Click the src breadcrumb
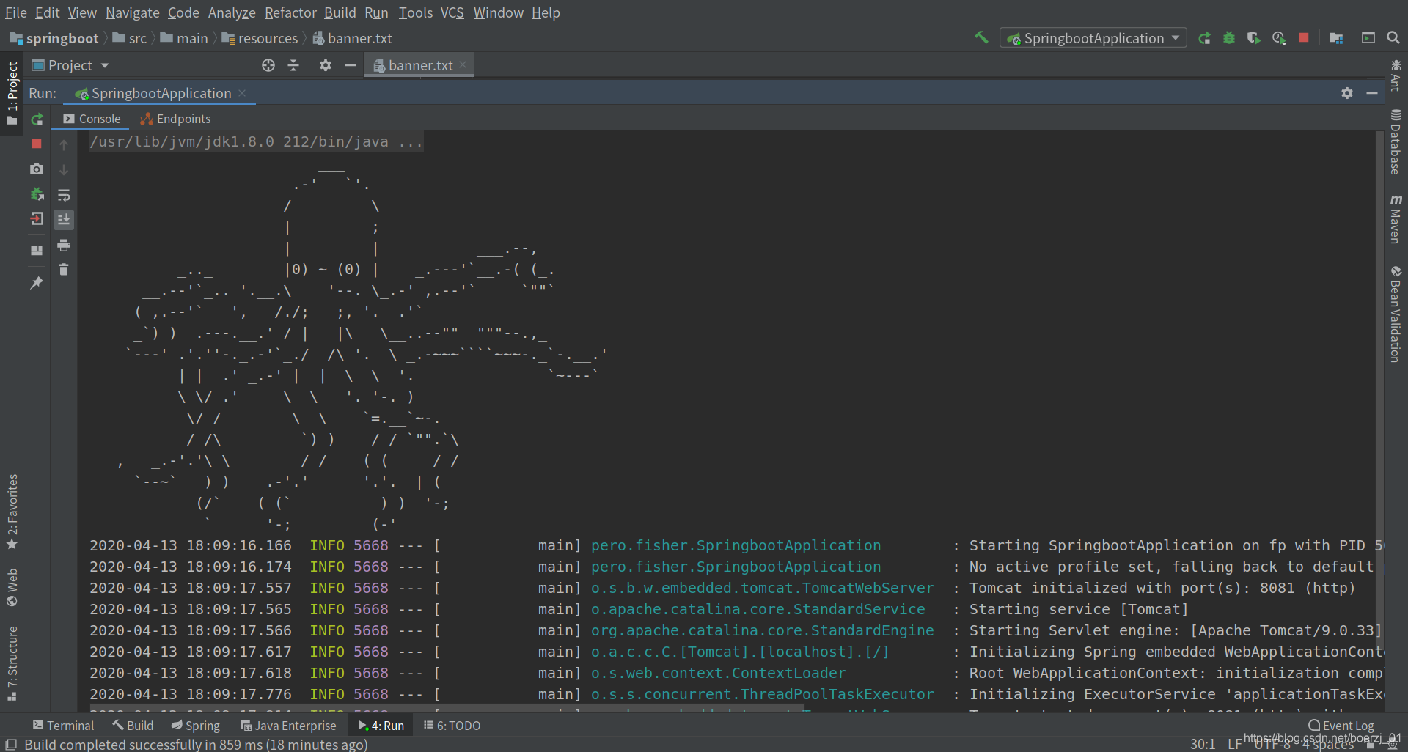The width and height of the screenshot is (1408, 752). pyautogui.click(x=130, y=38)
